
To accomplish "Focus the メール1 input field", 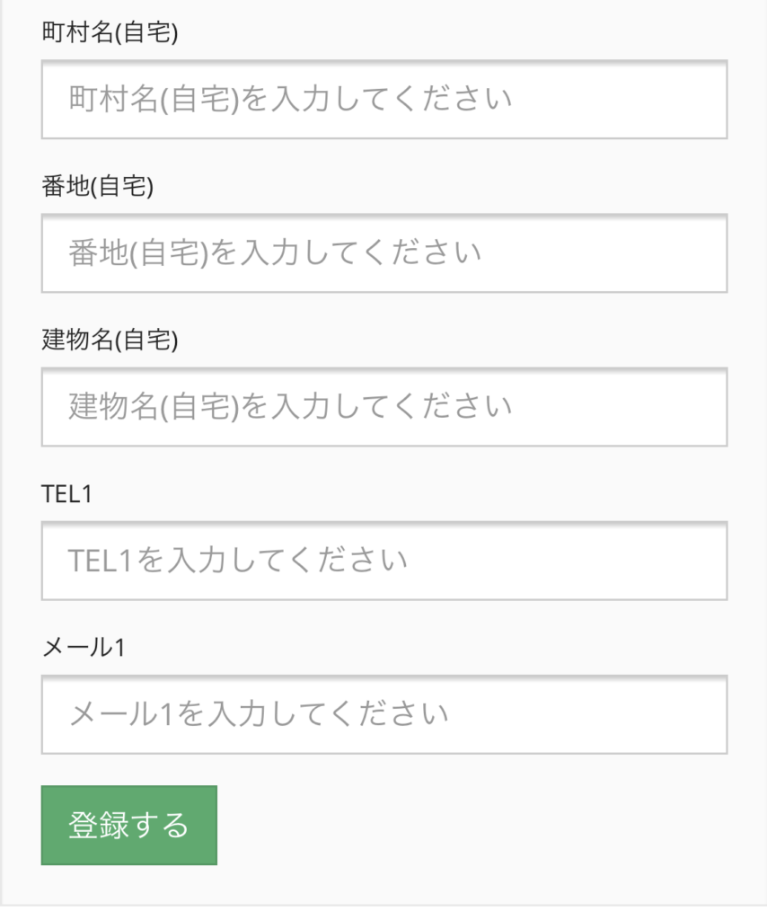I will point(384,714).
